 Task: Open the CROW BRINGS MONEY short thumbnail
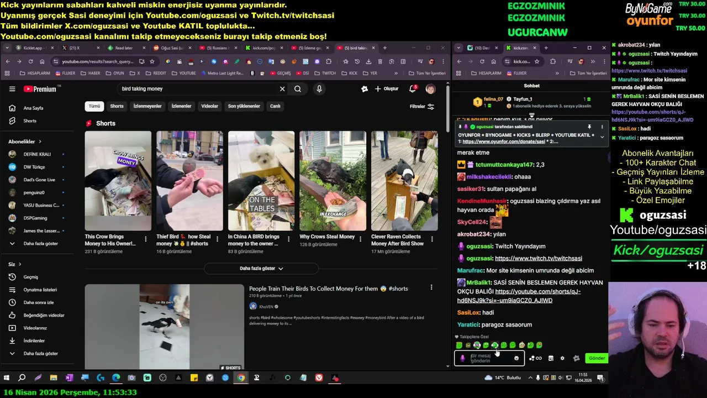[118, 181]
